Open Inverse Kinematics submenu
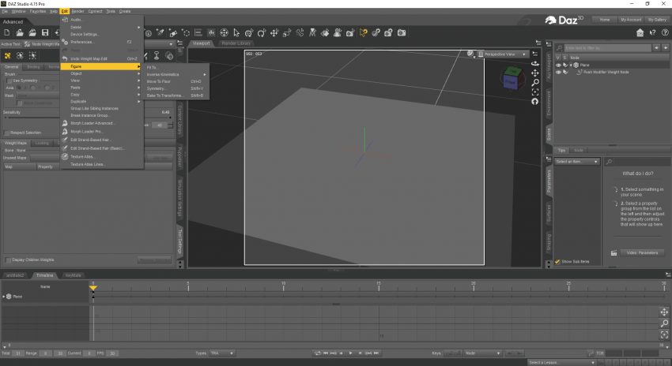The width and height of the screenshot is (672, 366). [176, 74]
